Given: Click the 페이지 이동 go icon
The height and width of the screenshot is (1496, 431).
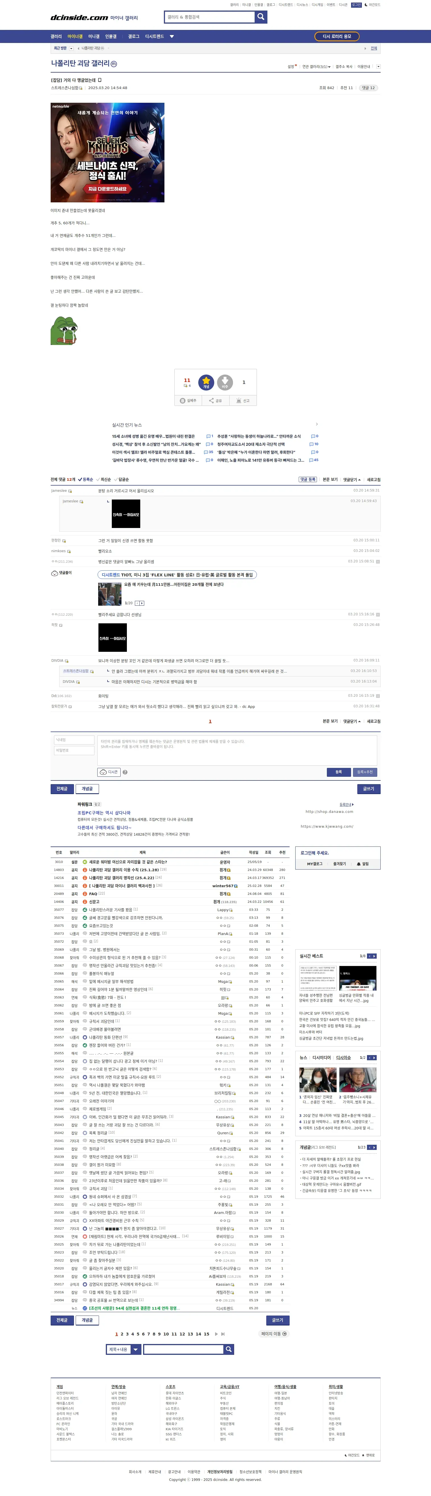Looking at the screenshot, I should coord(284,1333).
